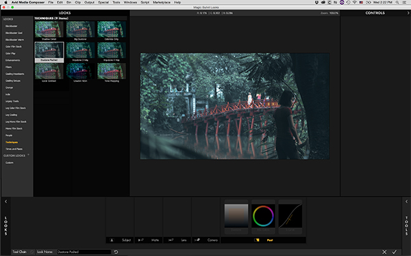Click the preview image of the red bridge
Viewport: 411px width, 256px height.
pyautogui.click(x=235, y=106)
